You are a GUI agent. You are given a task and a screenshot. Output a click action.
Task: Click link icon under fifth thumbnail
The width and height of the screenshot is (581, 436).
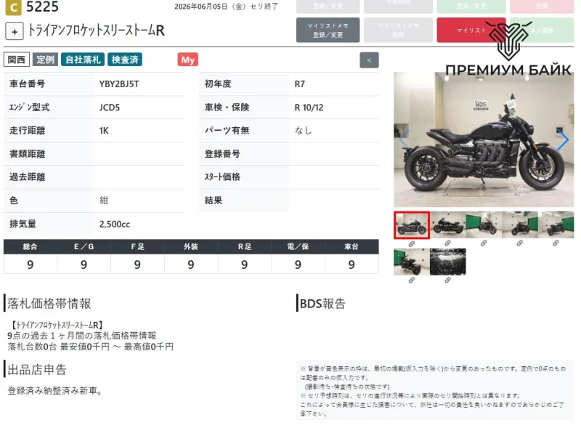click(556, 243)
